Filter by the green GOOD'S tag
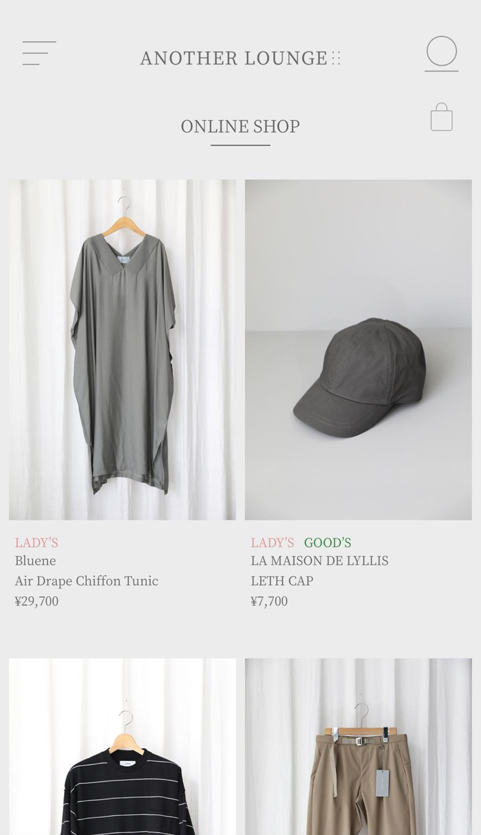The height and width of the screenshot is (835, 481). (x=328, y=542)
